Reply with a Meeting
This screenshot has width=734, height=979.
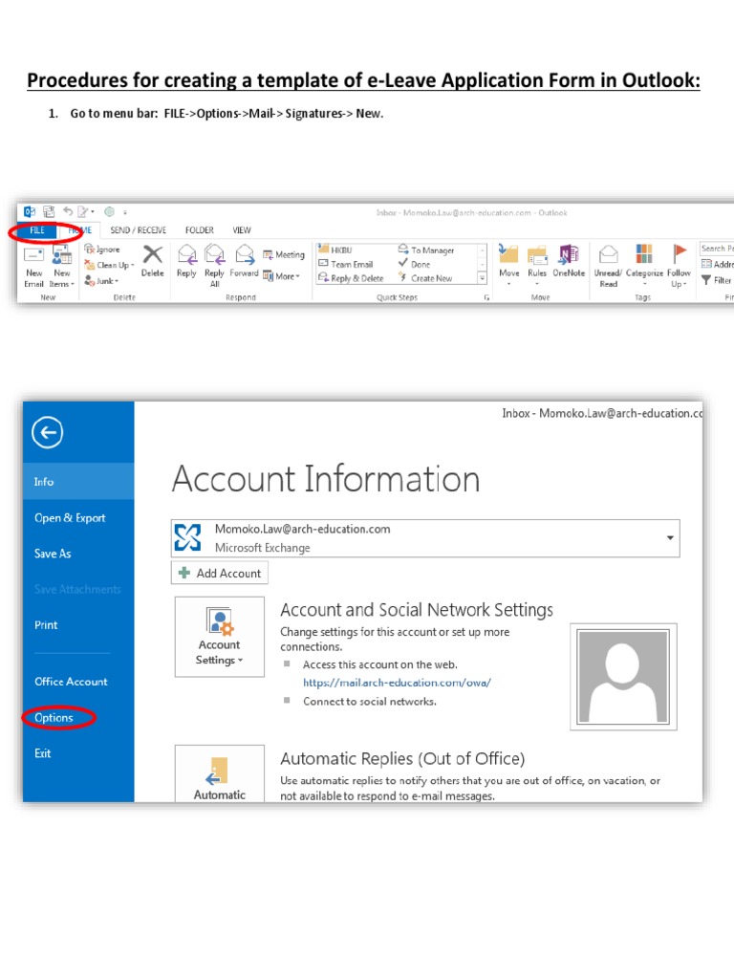(284, 254)
